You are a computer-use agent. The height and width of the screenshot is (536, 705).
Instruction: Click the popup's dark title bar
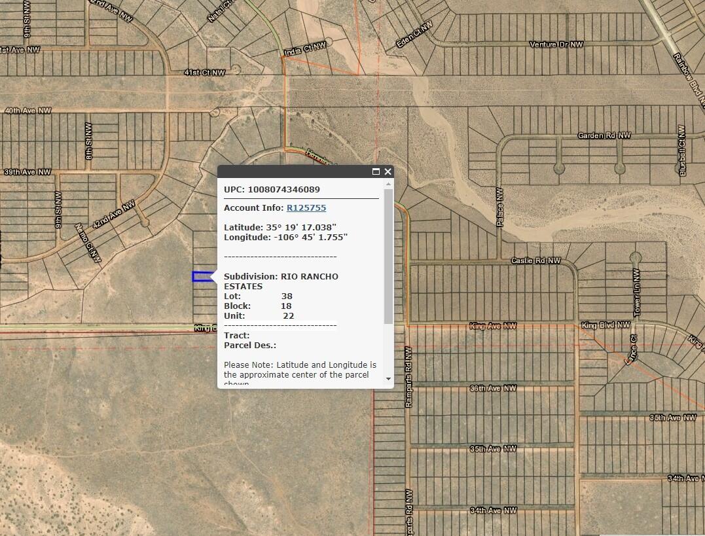click(x=295, y=171)
